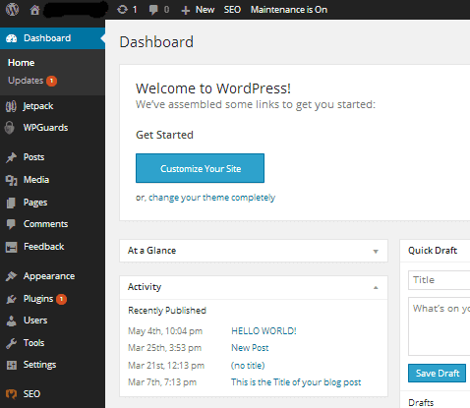The image size is (470, 408).
Task: Click the Settings sliders icon
Action: (12, 365)
